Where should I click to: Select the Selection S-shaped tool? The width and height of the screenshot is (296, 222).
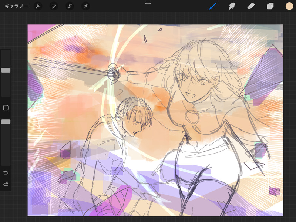click(70, 6)
